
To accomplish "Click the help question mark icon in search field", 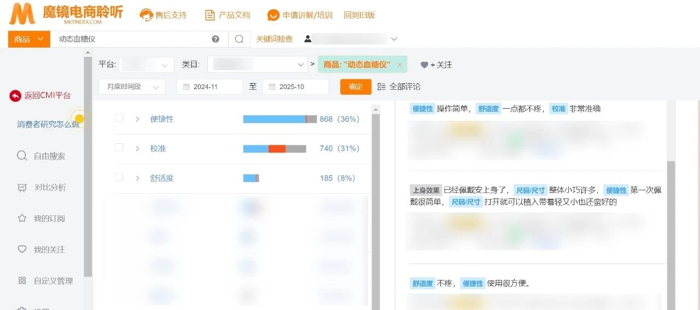I will [215, 39].
